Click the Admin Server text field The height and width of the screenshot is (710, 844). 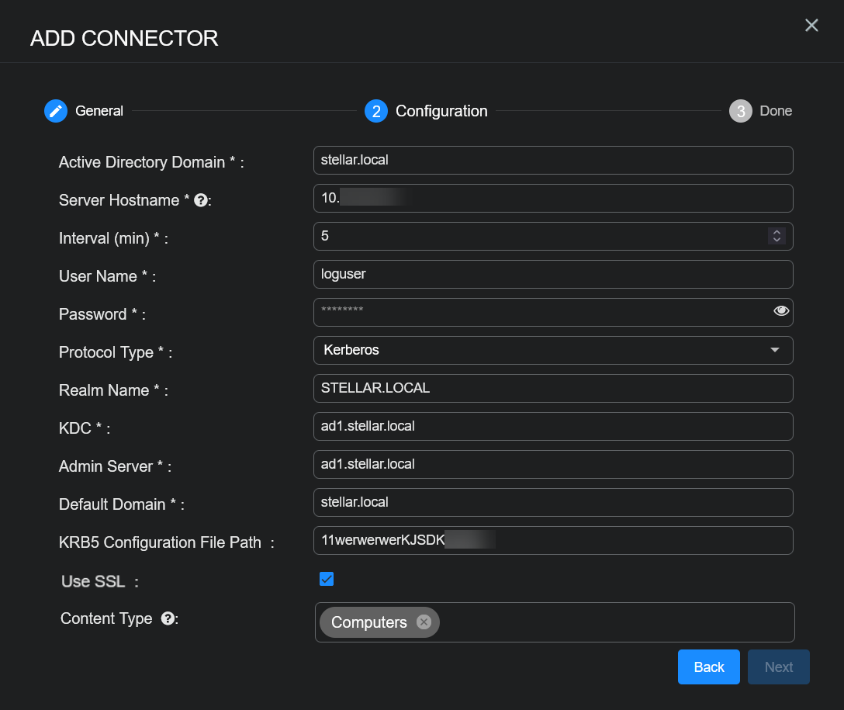pos(553,464)
